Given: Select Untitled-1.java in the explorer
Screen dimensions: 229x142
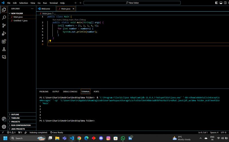Looking at the screenshot, I should pos(20,20).
